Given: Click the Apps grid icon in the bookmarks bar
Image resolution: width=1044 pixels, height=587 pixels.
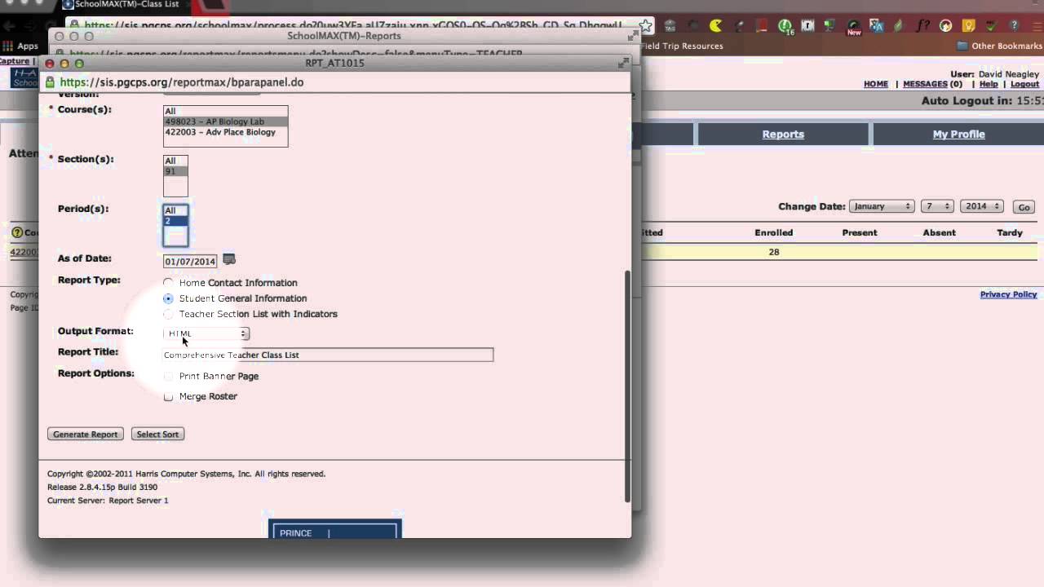Looking at the screenshot, I should [9, 46].
